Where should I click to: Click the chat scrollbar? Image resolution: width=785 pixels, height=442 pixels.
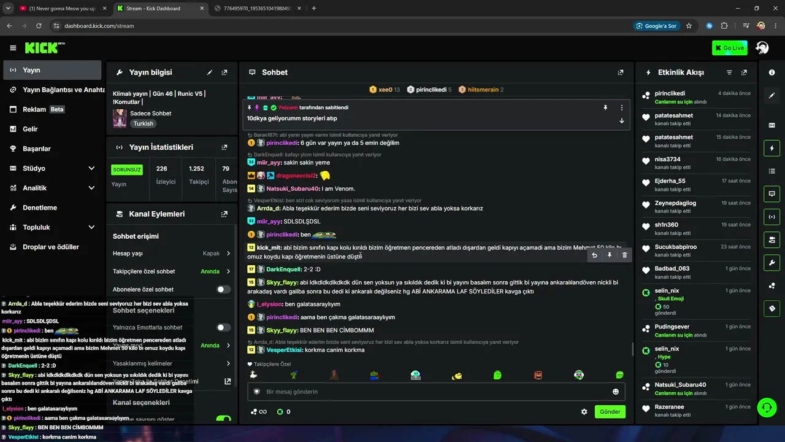coord(632,349)
